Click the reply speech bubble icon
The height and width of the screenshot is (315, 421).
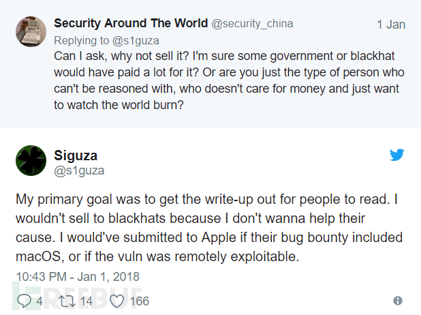coord(24,301)
